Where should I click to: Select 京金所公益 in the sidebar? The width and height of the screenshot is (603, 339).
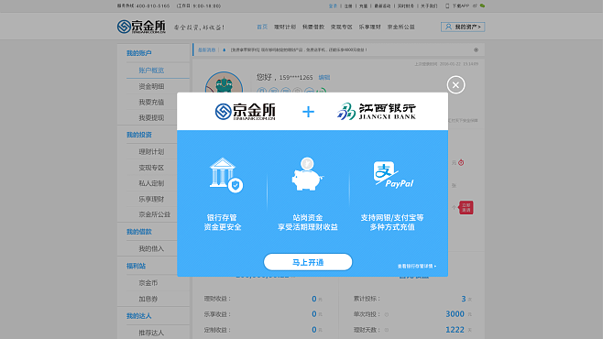pos(154,214)
